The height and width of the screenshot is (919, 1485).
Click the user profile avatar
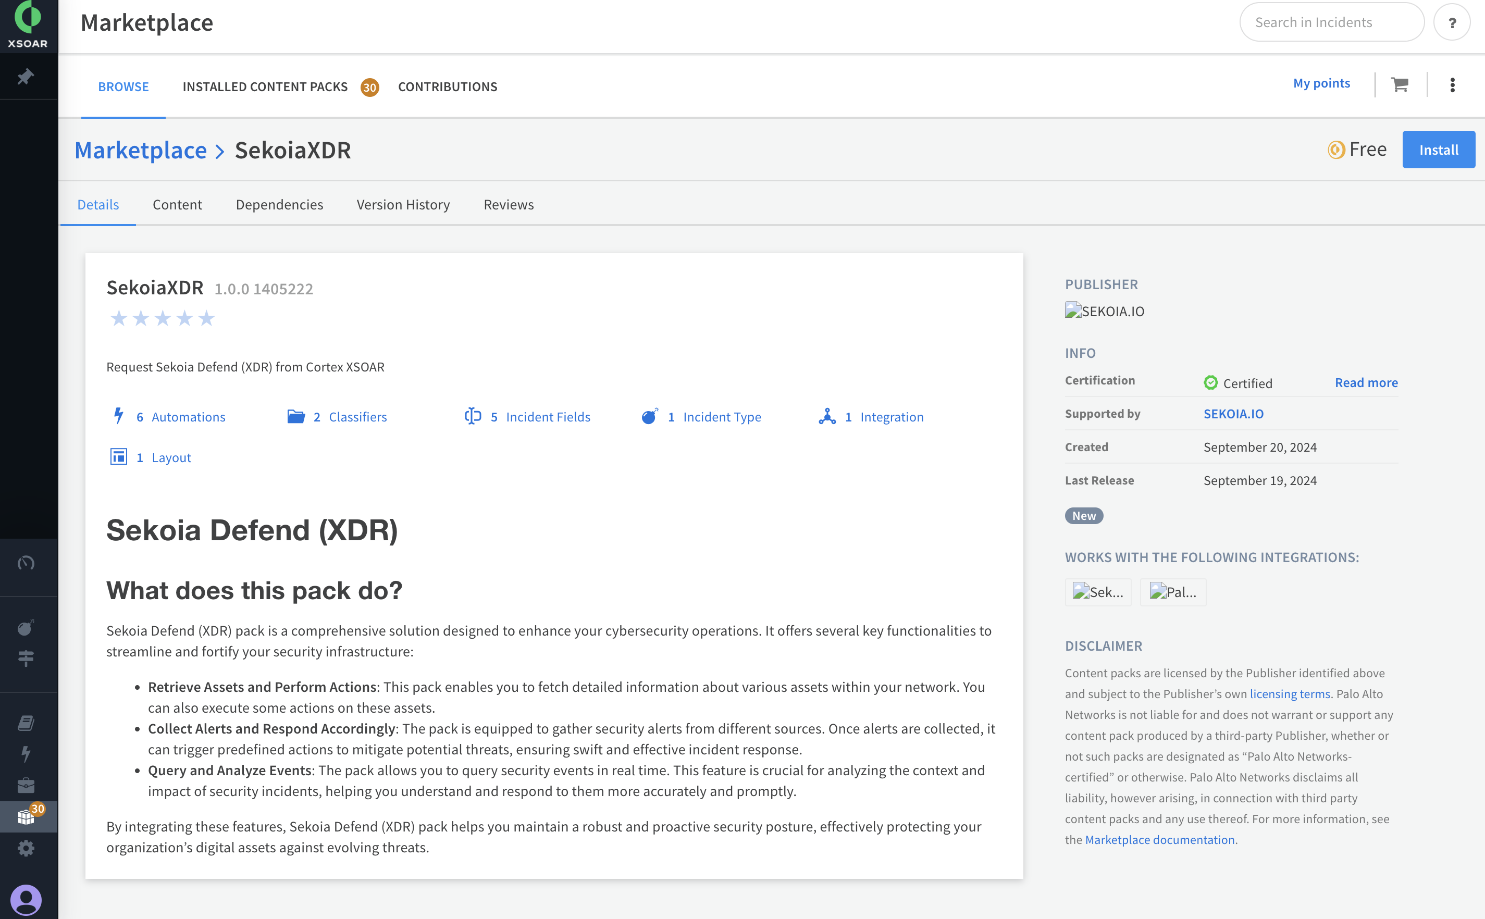click(26, 900)
